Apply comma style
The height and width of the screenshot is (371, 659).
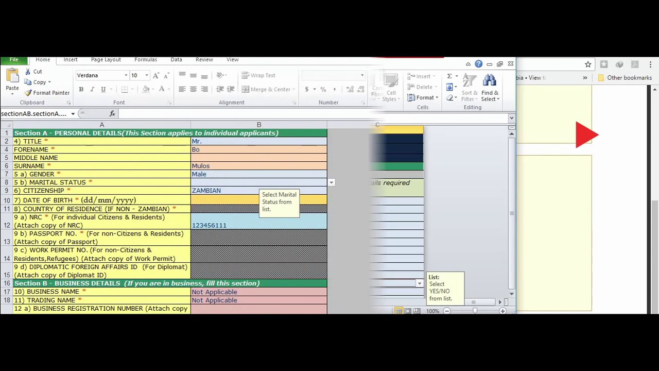coord(334,90)
